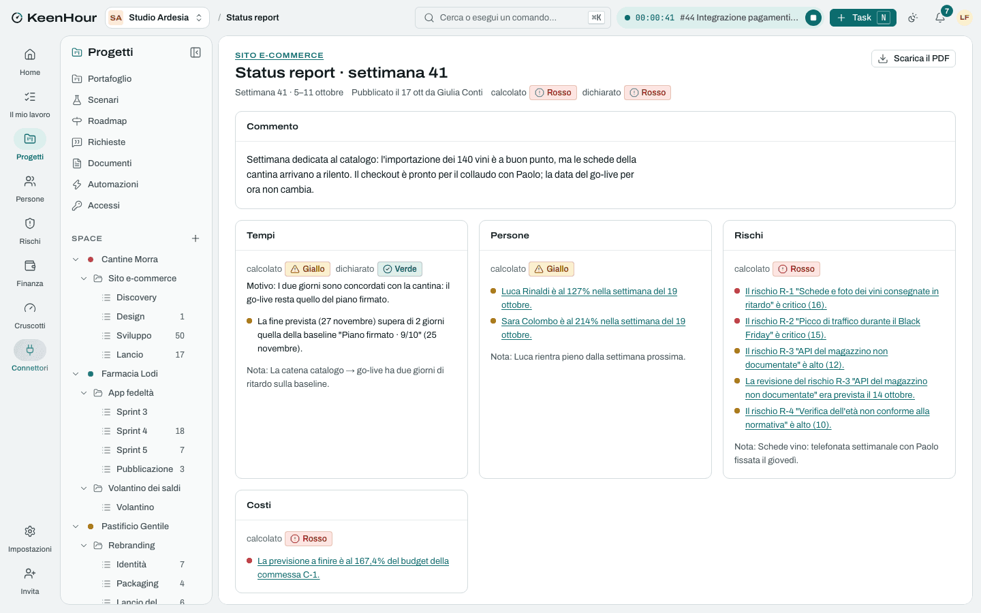Open Studio Ardesia workspace switcher
Screen dimensions: 981x613
pyautogui.click(x=157, y=18)
